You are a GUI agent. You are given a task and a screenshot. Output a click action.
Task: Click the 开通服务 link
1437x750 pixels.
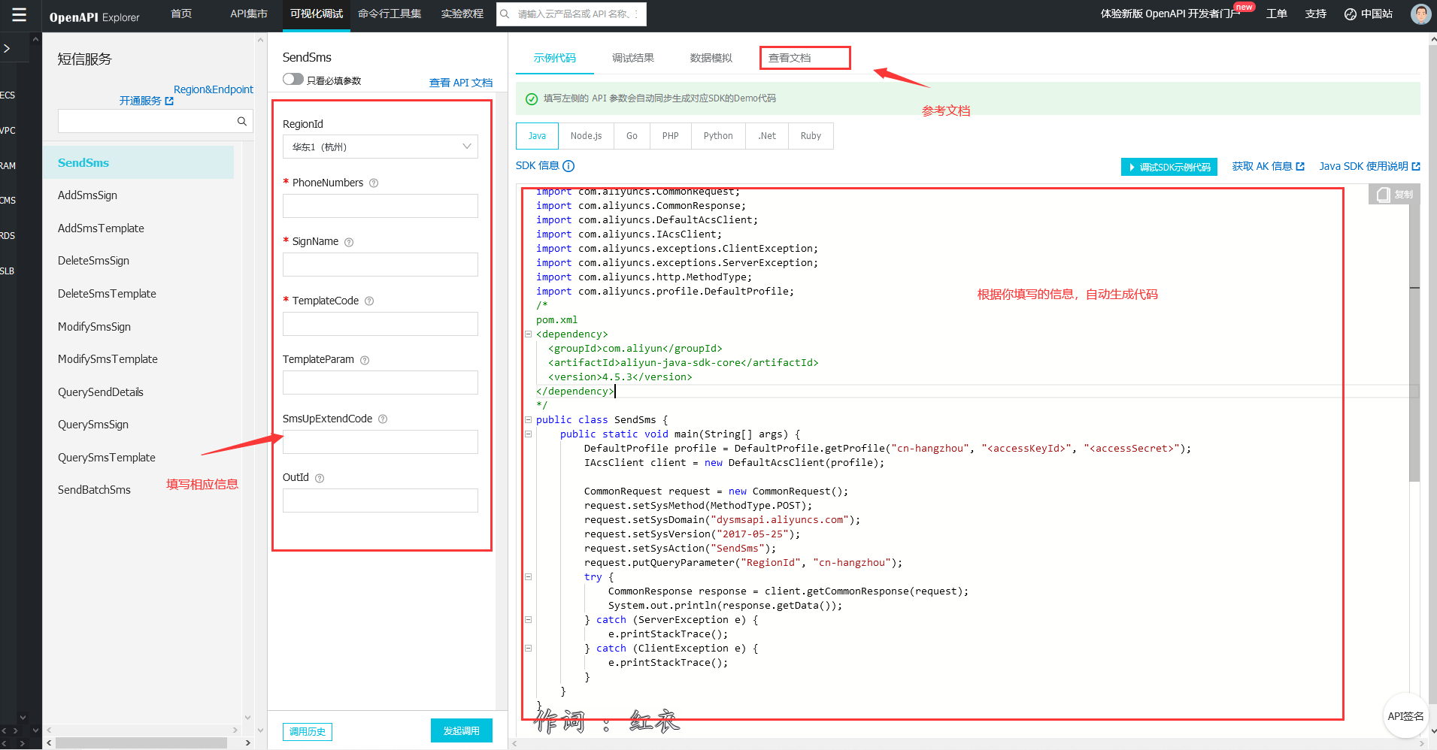[140, 101]
